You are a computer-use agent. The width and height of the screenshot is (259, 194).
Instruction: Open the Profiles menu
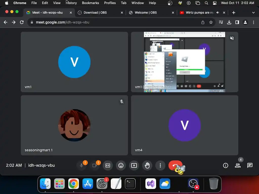[110, 3]
